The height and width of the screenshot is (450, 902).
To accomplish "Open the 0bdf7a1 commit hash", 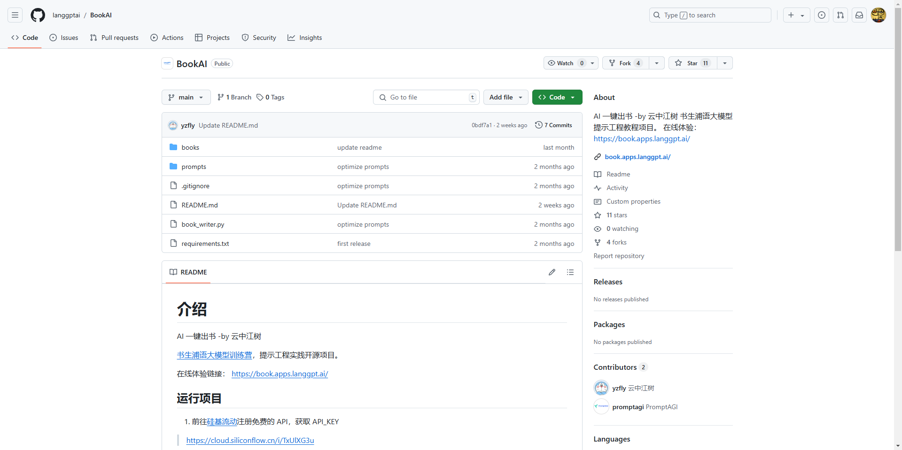I will point(482,125).
